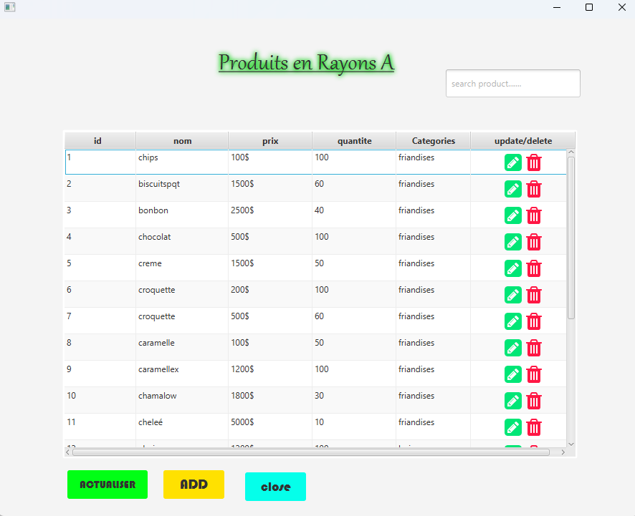Remove the cheleé product with trash icon
635x516 pixels.
coord(534,427)
